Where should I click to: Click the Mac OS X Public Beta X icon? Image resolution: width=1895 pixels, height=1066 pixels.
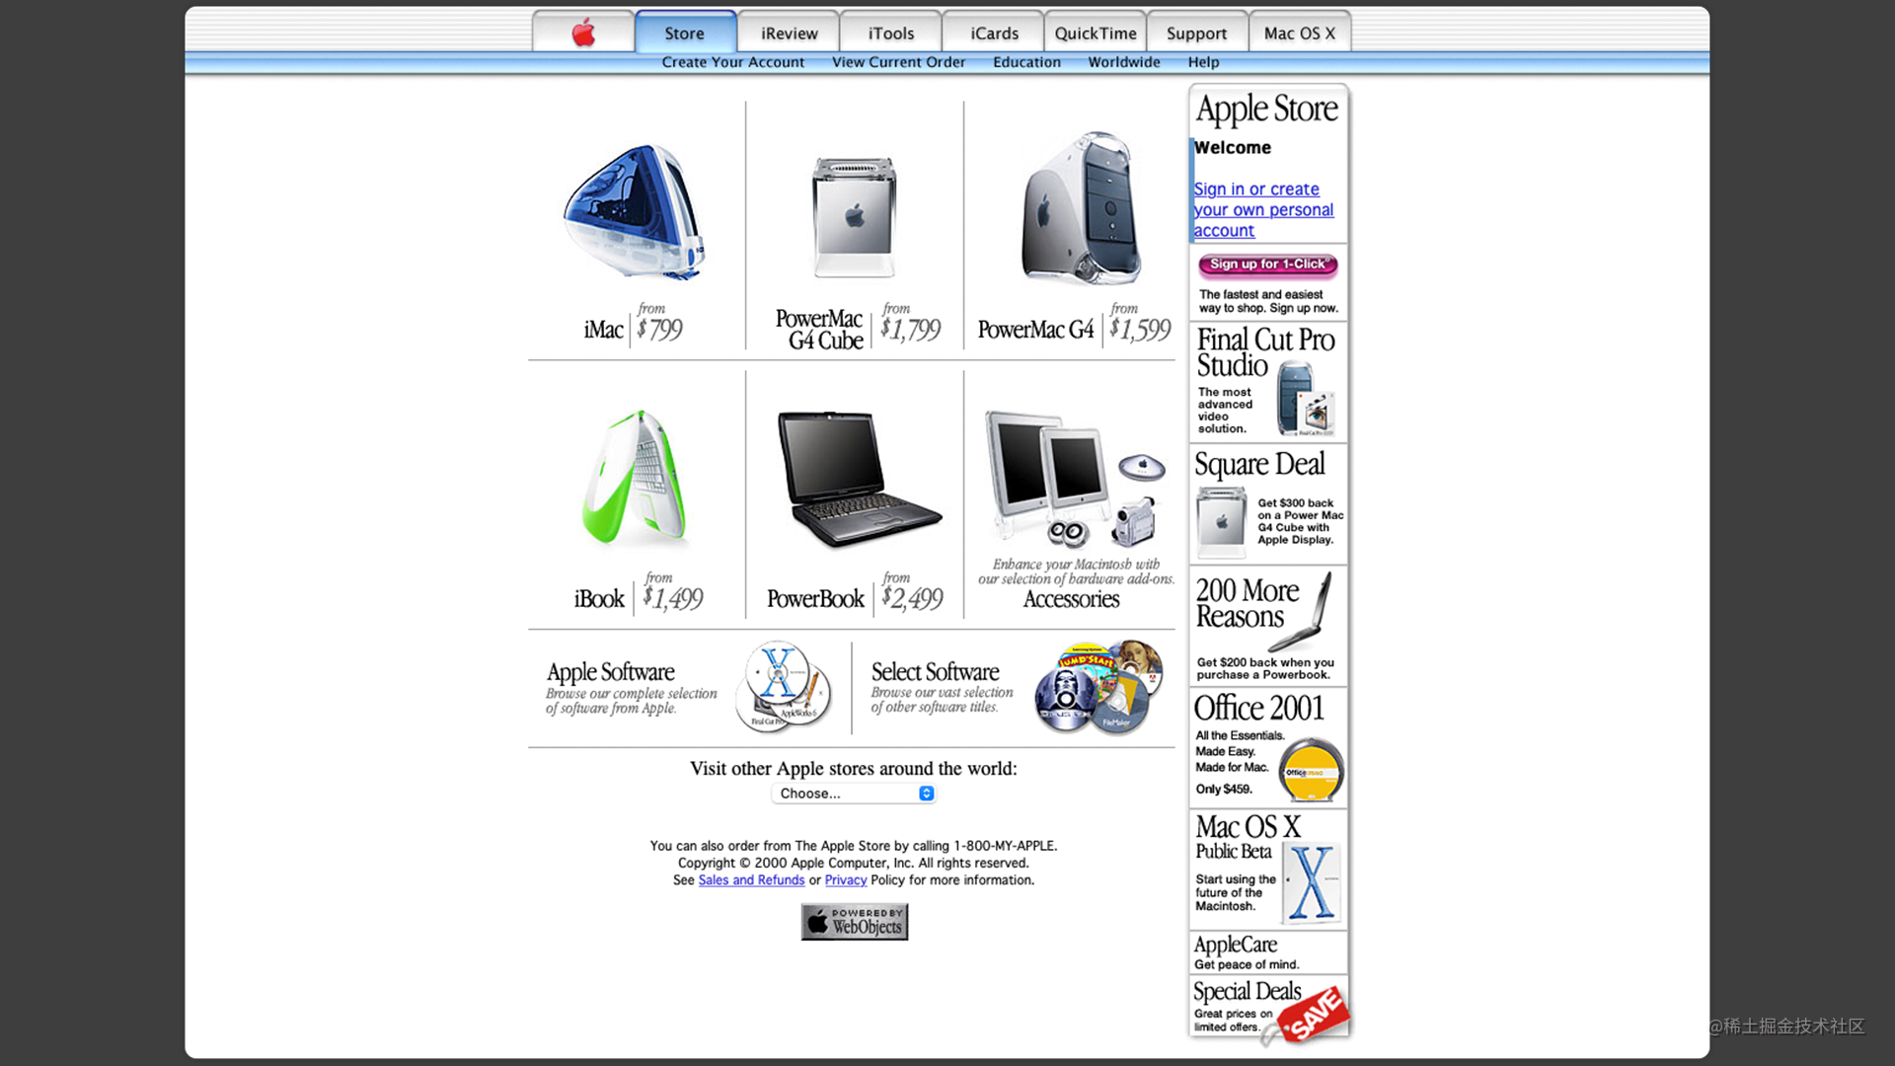pos(1312,882)
